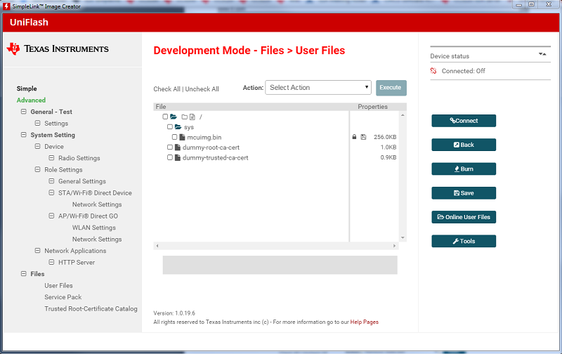
Task: Tick the dummy-trusted-ca-cert checkbox
Action: 170,158
